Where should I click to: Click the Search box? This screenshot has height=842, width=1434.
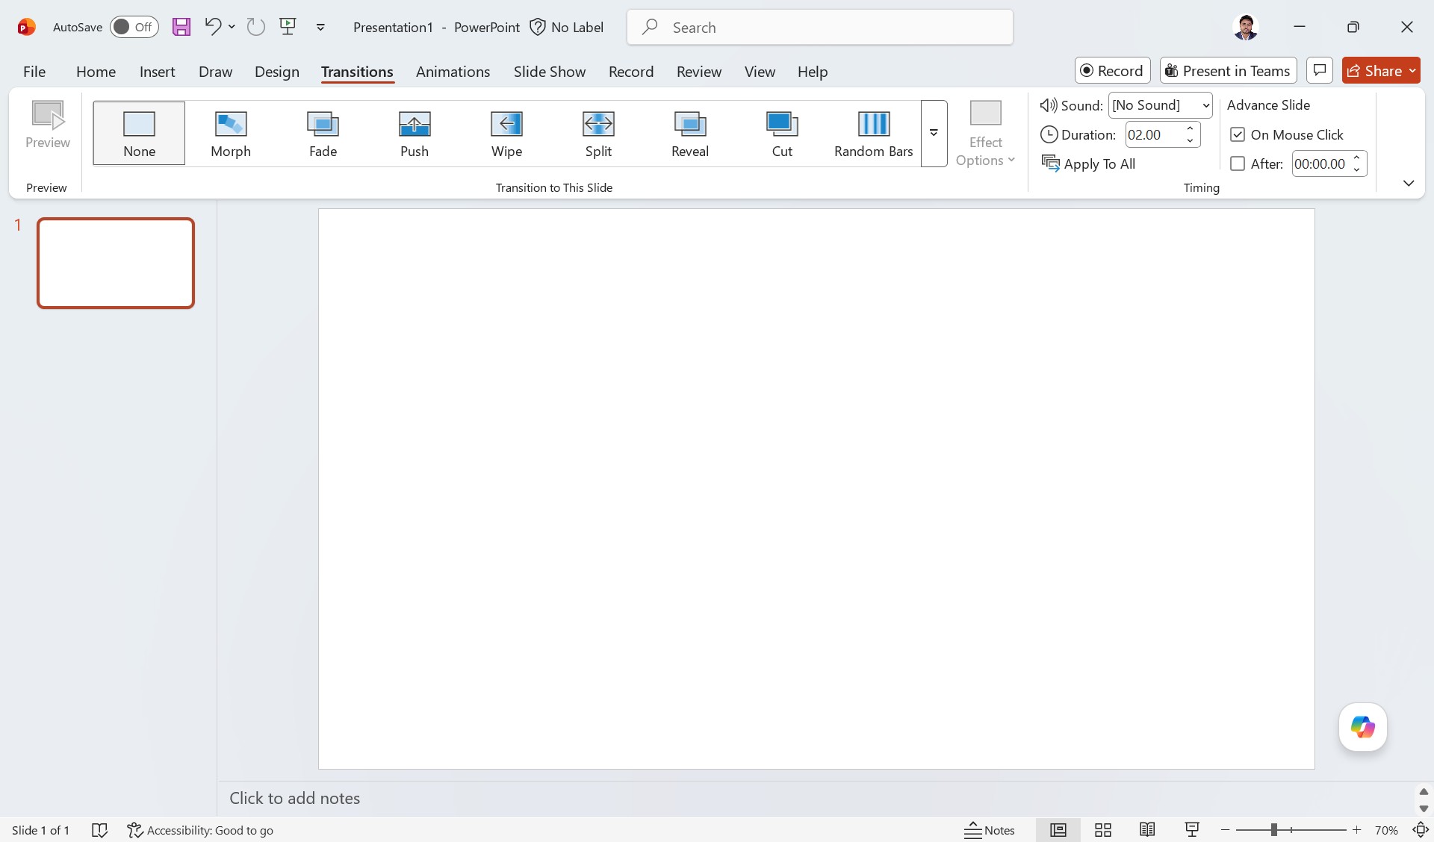(x=819, y=27)
